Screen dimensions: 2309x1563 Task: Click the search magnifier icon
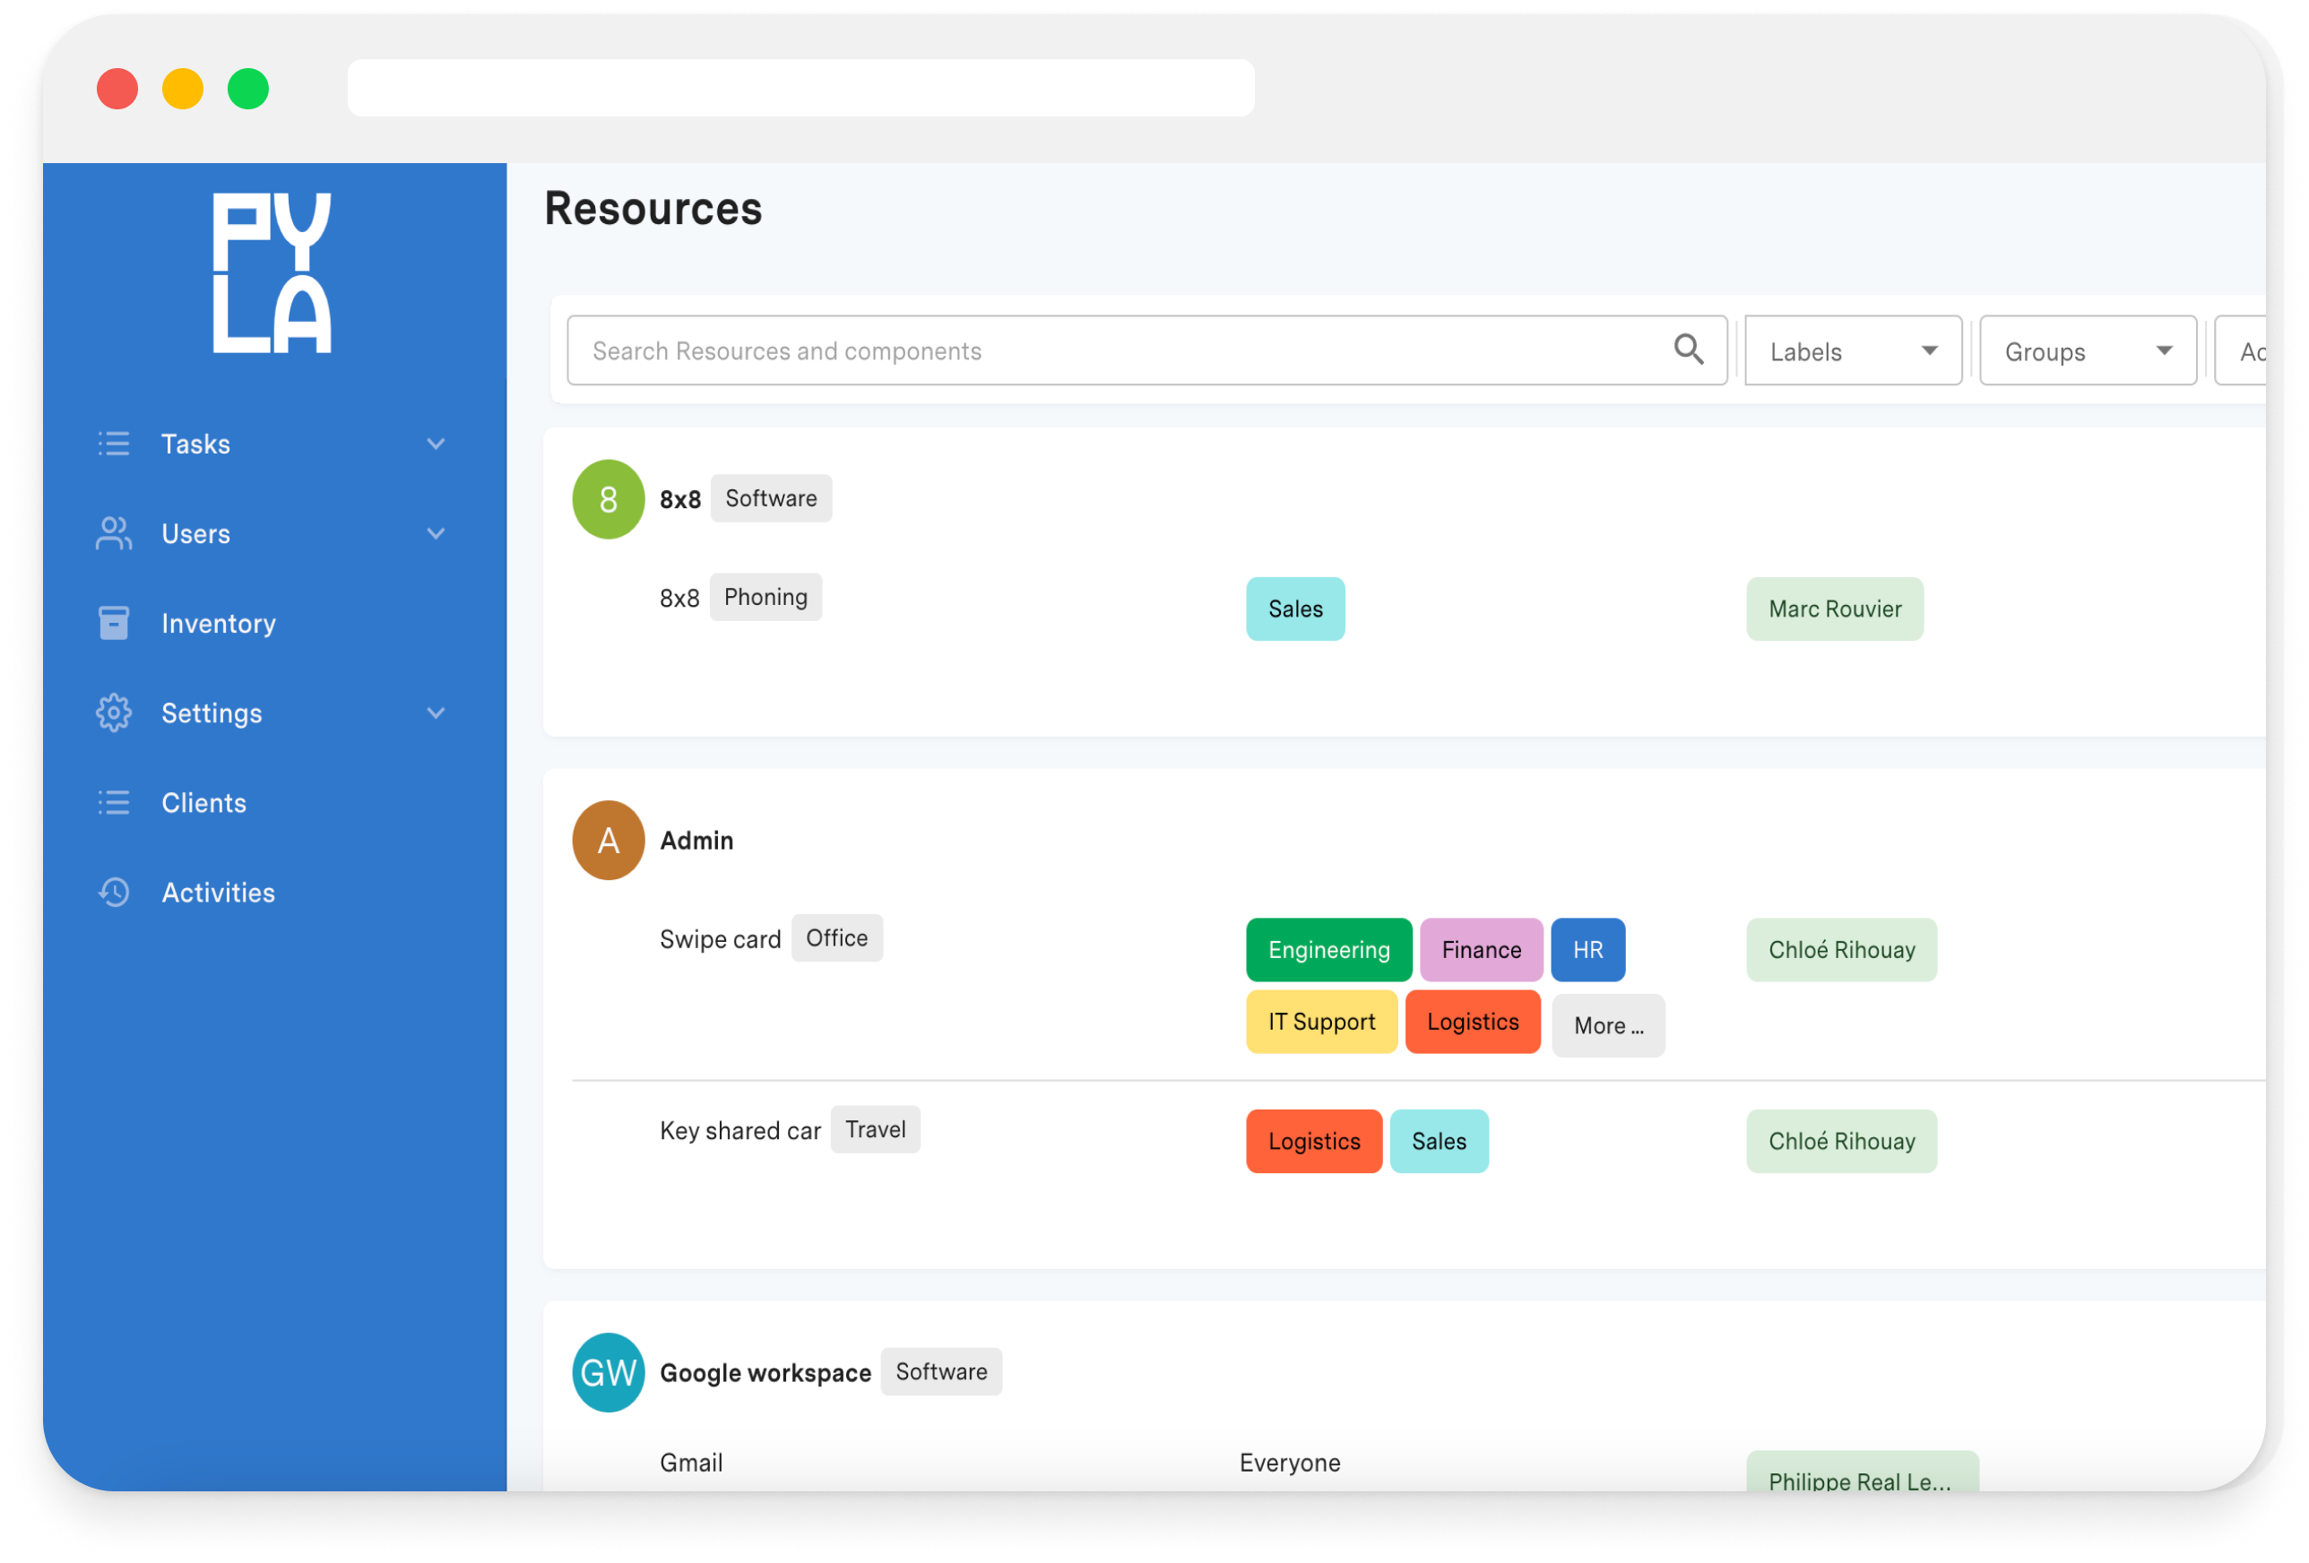click(x=1688, y=350)
